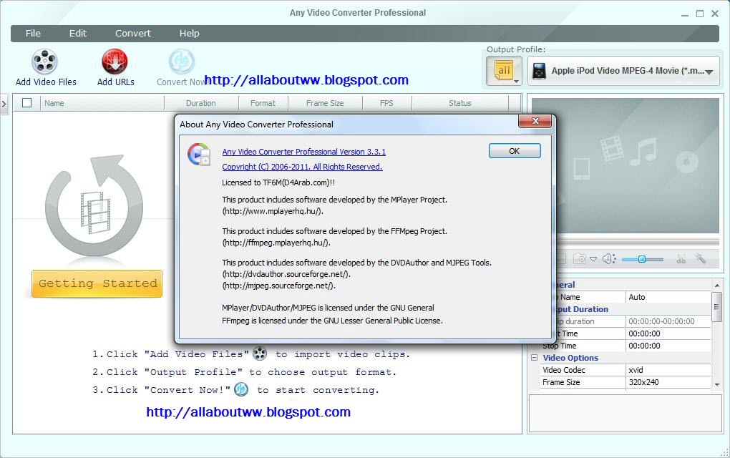The width and height of the screenshot is (730, 458).
Task: Click the empty description box below properties
Action: coord(626,414)
